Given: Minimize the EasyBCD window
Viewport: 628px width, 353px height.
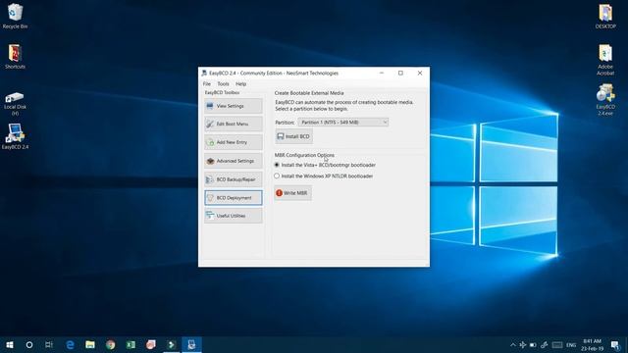Looking at the screenshot, I should pos(382,74).
